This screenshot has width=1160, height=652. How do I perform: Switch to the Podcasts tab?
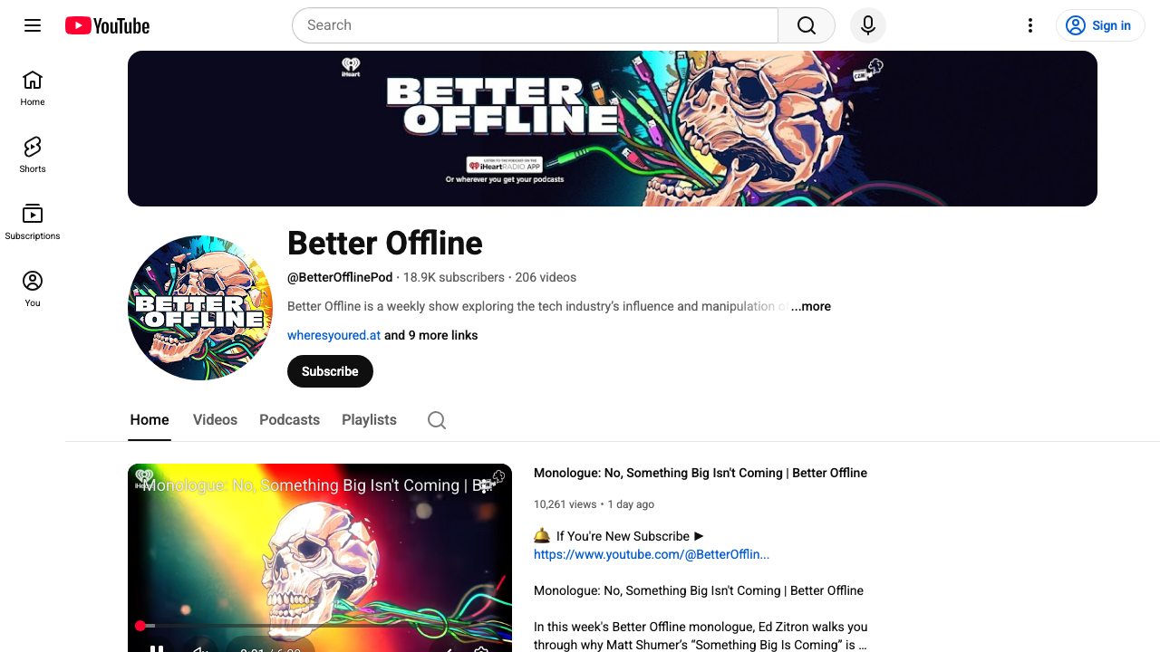[x=289, y=420]
